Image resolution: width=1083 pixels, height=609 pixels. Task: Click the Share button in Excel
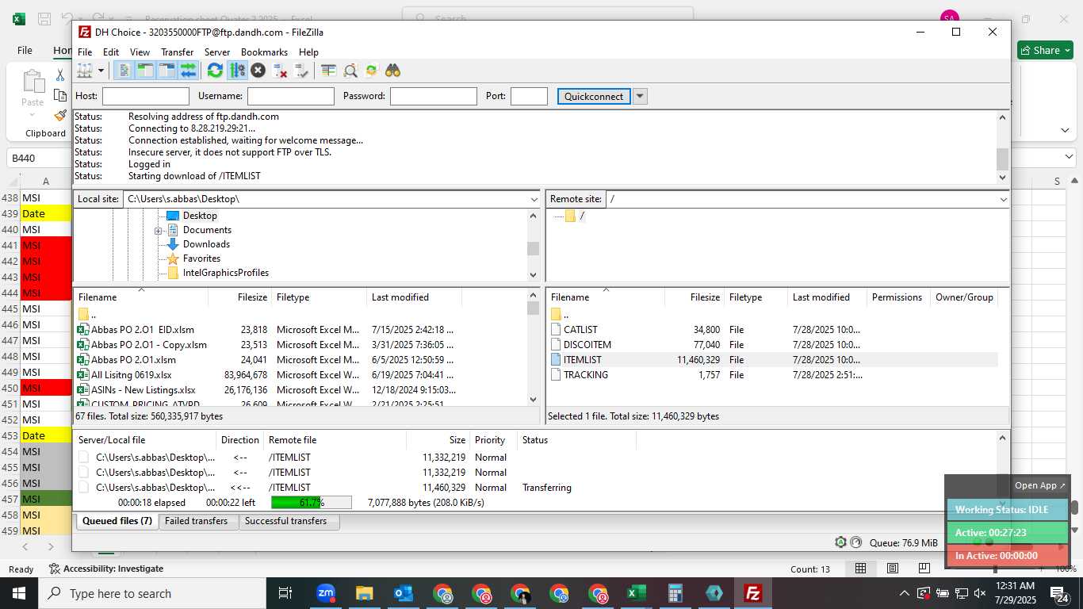tap(1045, 50)
